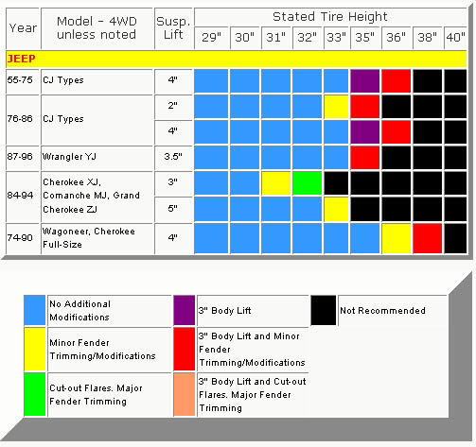Select the orange Body Lift and Cut-out Flares swatch
The image size is (476, 447).
tap(185, 395)
